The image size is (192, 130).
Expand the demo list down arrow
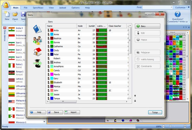point(44,121)
